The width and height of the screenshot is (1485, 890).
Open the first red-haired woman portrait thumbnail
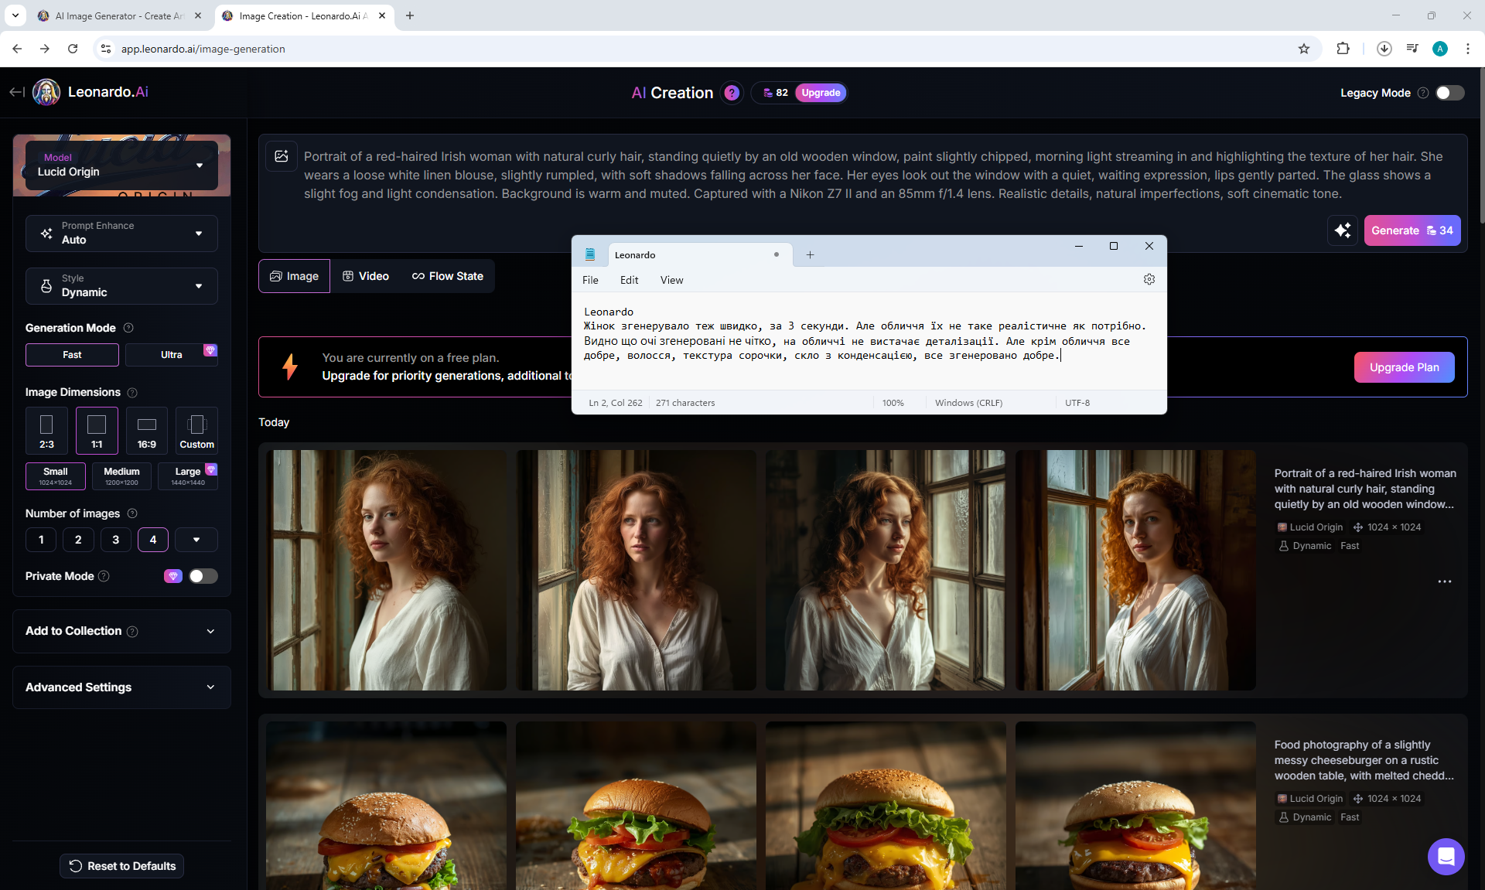pos(386,570)
